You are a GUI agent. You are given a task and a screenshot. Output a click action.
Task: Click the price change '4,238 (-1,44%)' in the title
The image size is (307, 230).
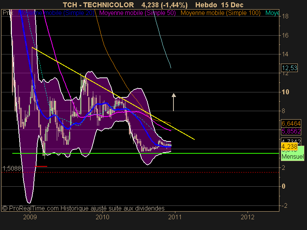(x=165, y=5)
